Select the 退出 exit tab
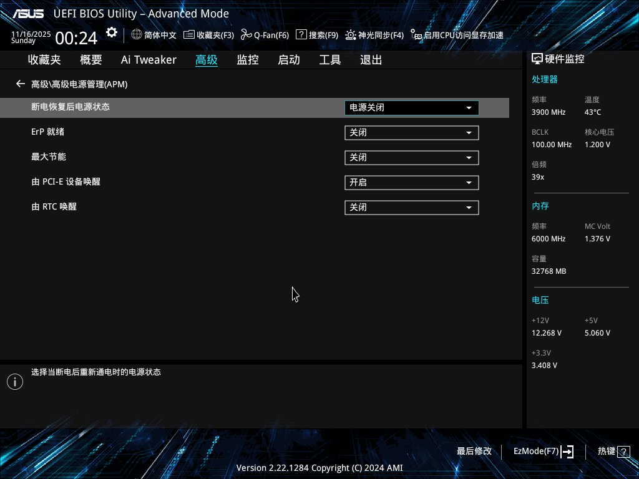Viewport: 639px width, 479px height. (x=371, y=60)
